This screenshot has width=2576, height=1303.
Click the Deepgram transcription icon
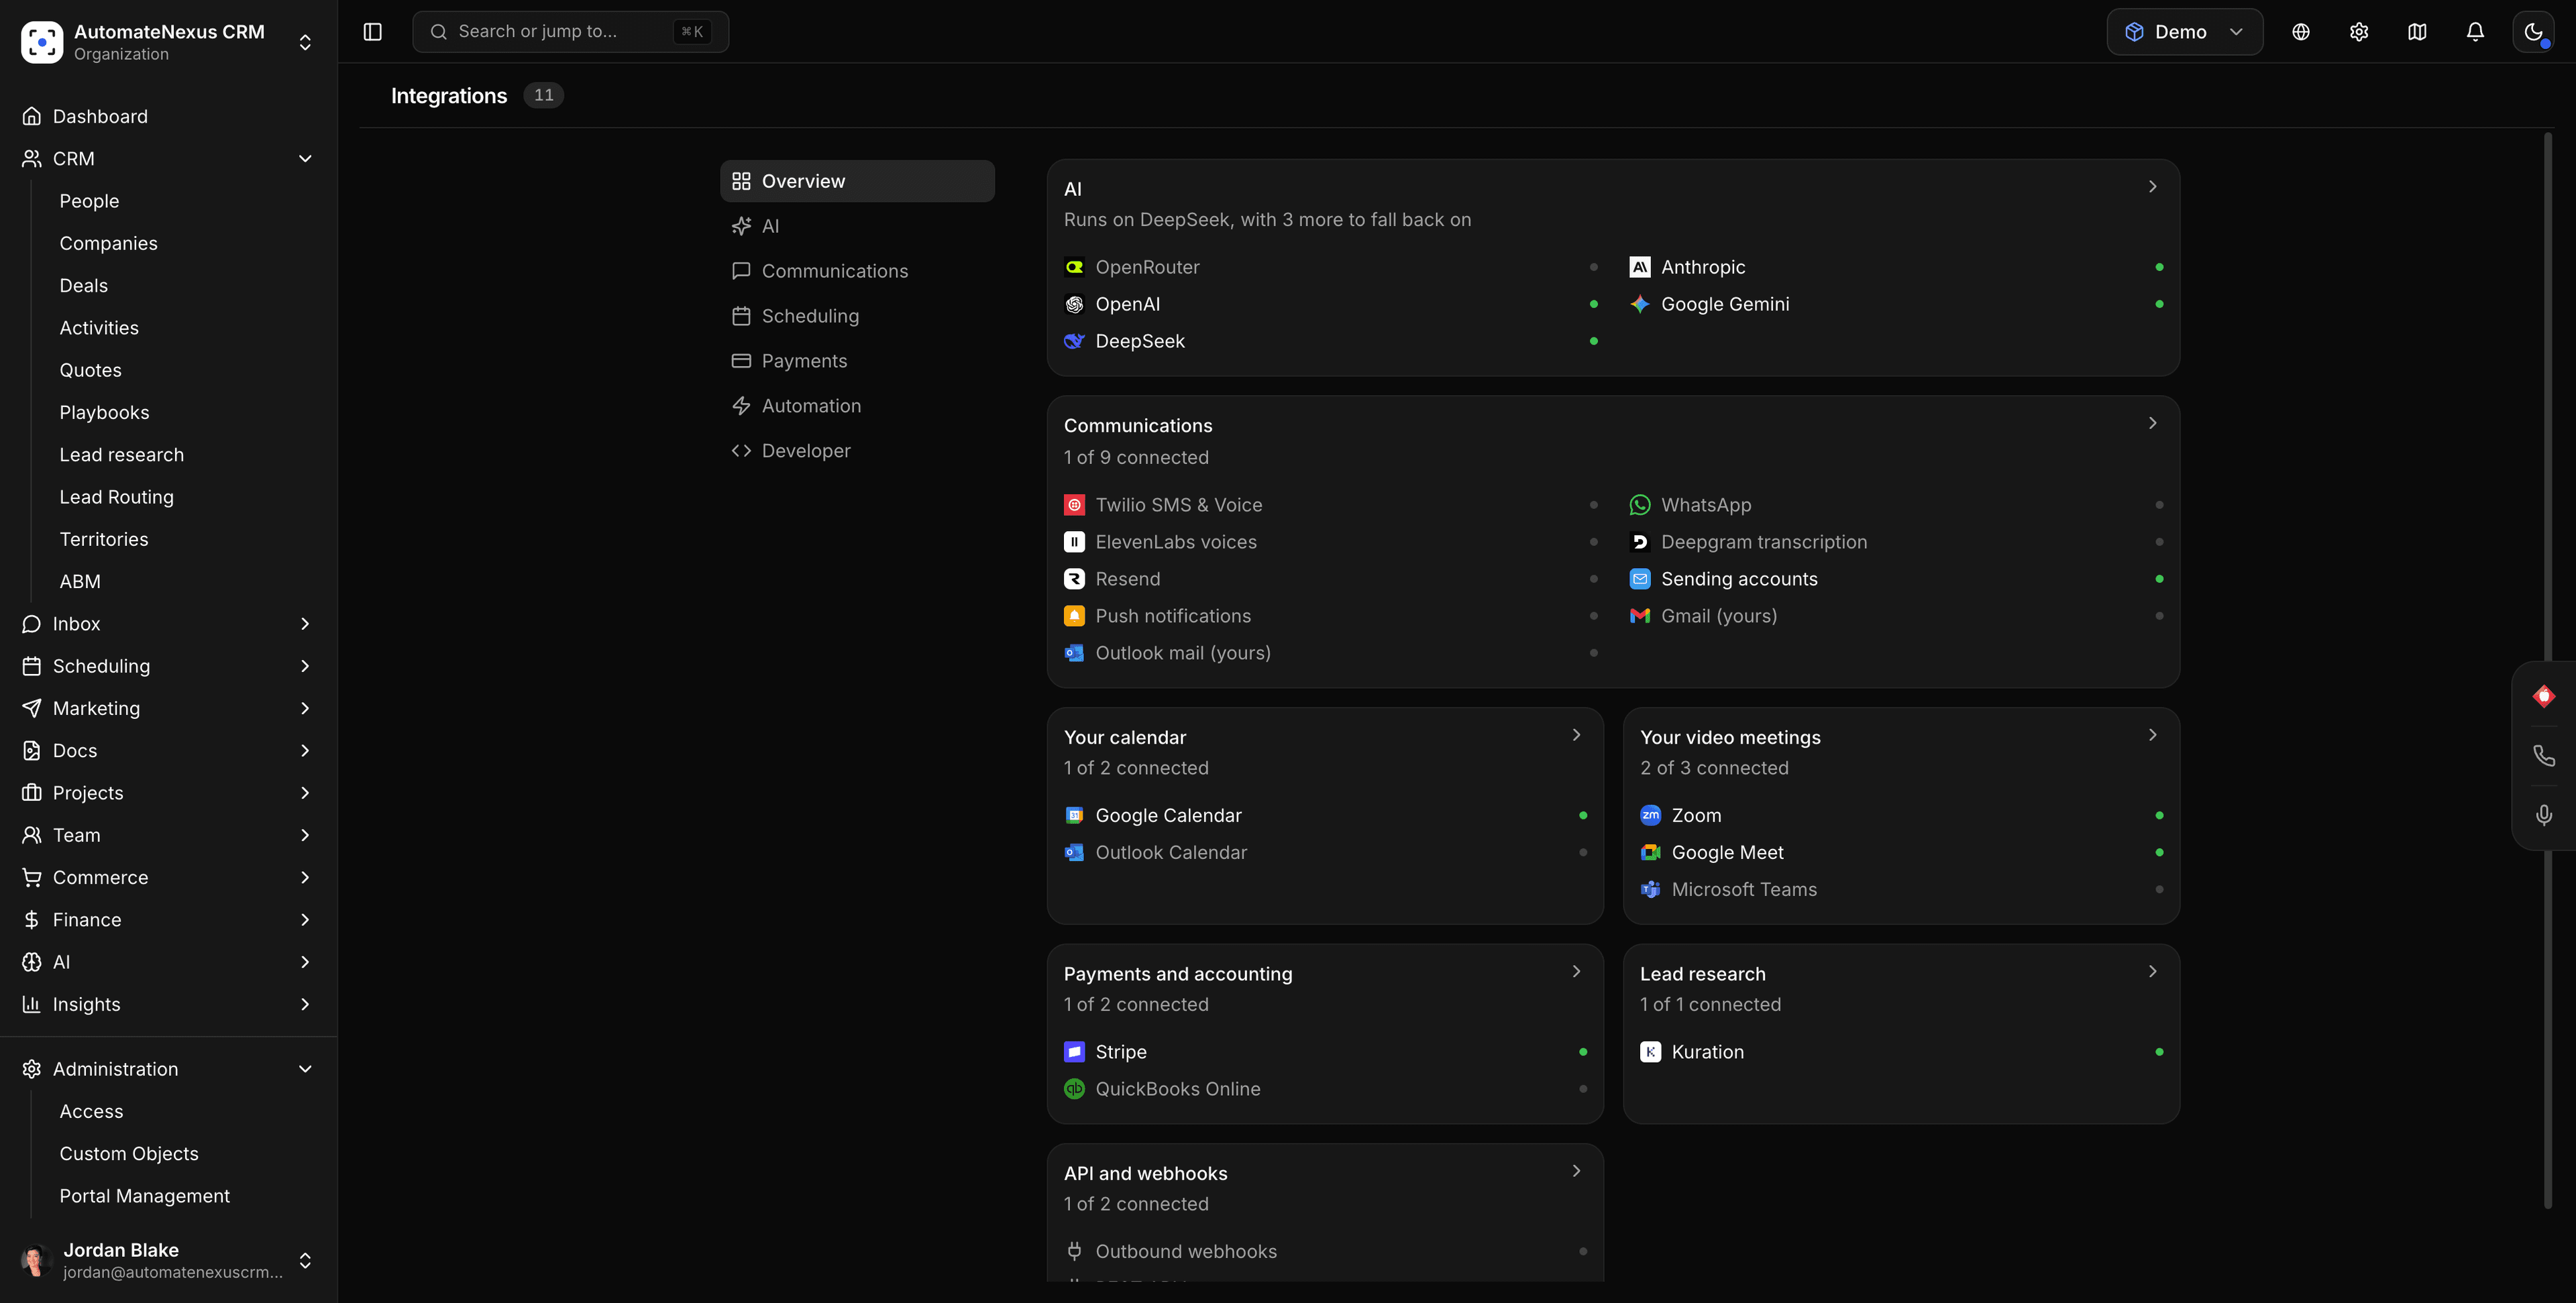pos(1640,542)
